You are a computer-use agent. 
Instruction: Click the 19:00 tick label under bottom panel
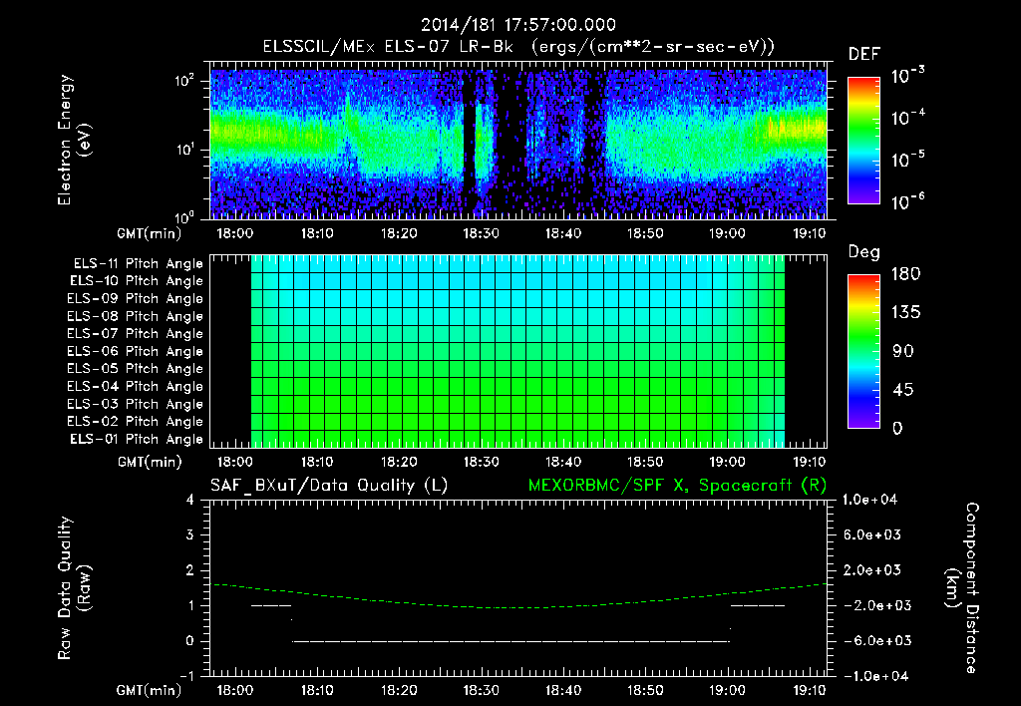727,690
